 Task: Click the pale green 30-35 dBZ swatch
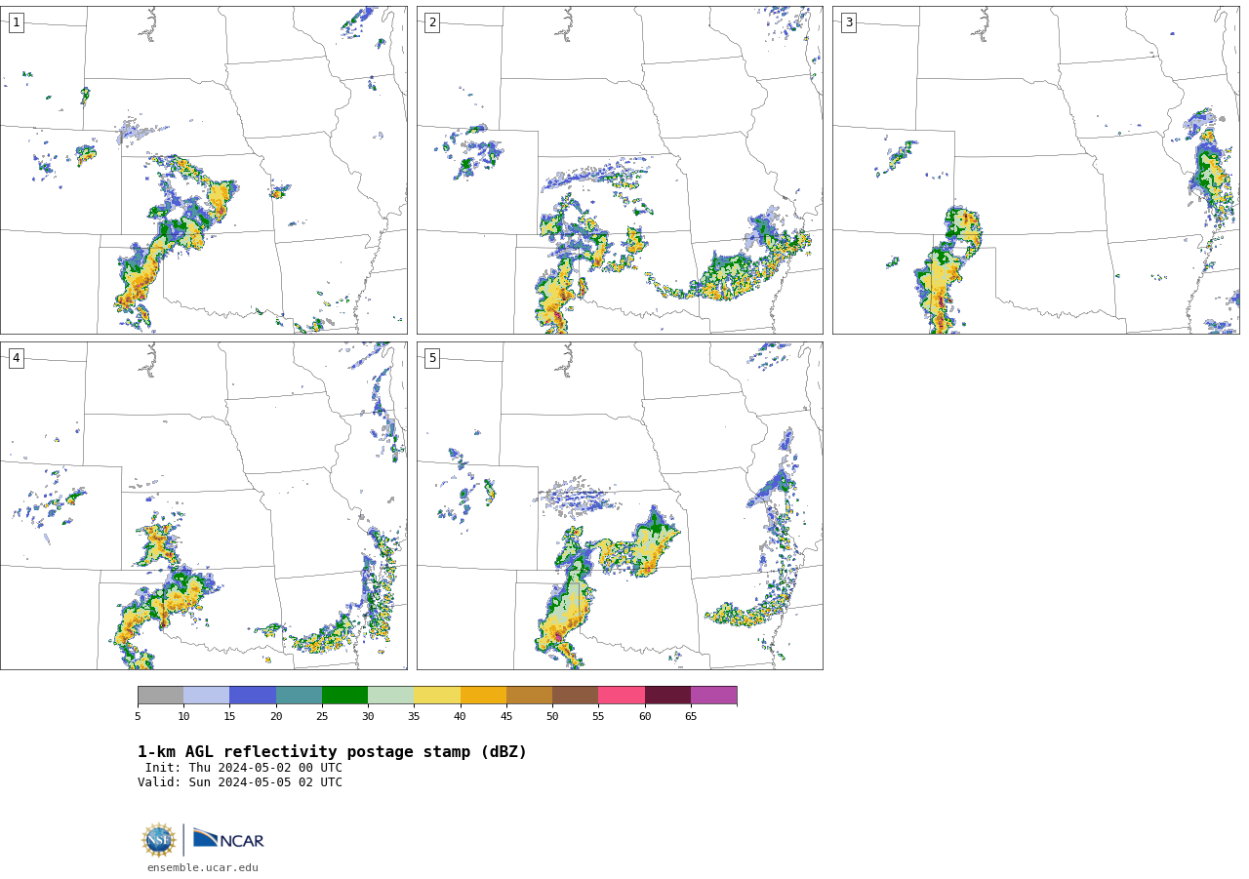(390, 696)
